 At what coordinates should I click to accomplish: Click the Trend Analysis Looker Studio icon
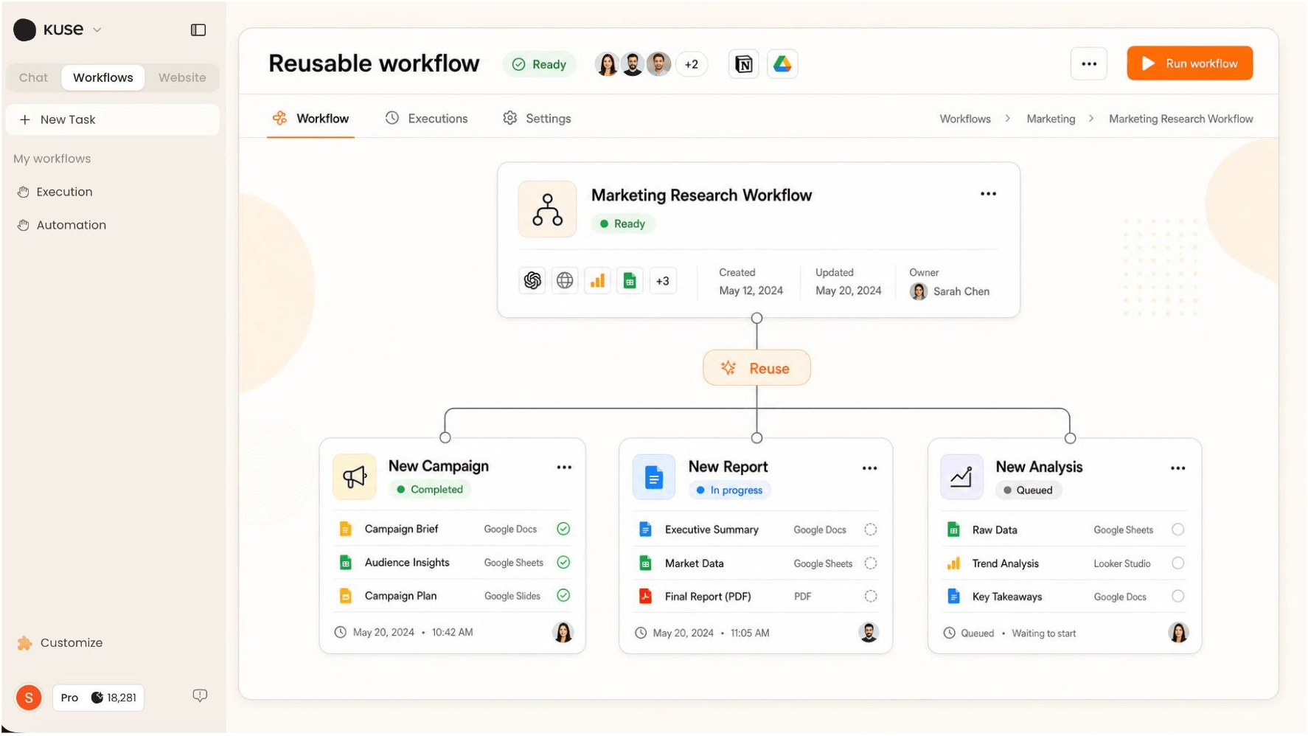coord(953,563)
